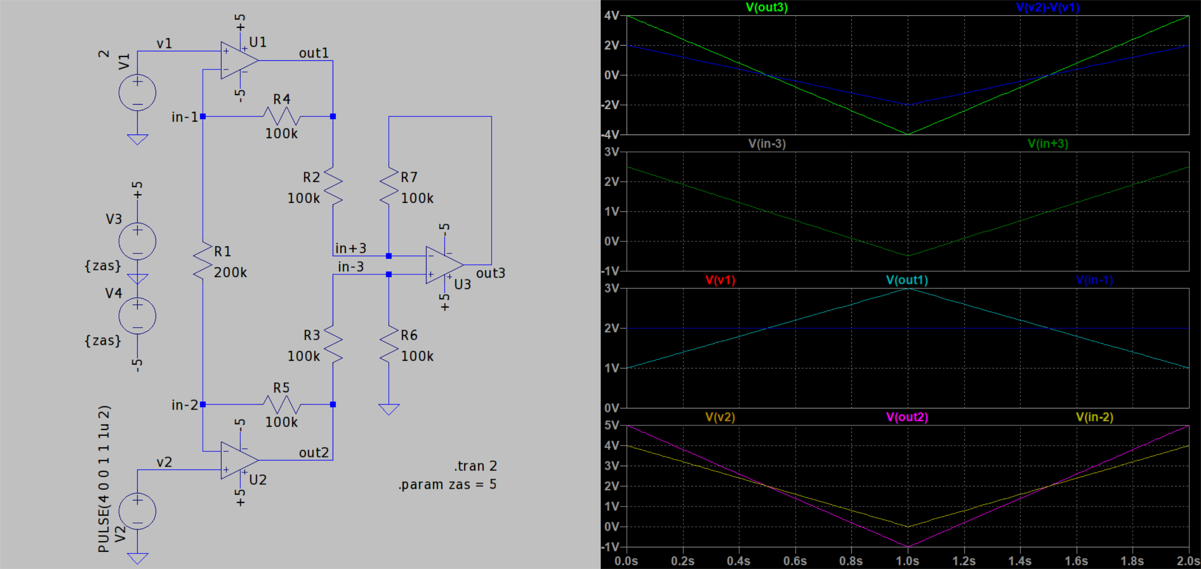
Task: Click the in-2 junction node
Action: [203, 405]
